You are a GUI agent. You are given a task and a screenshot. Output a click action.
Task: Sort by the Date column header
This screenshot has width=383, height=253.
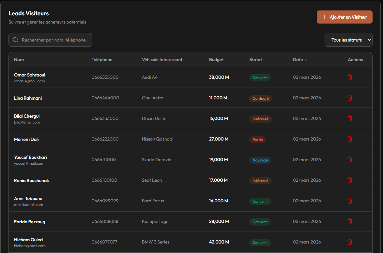tap(298, 59)
